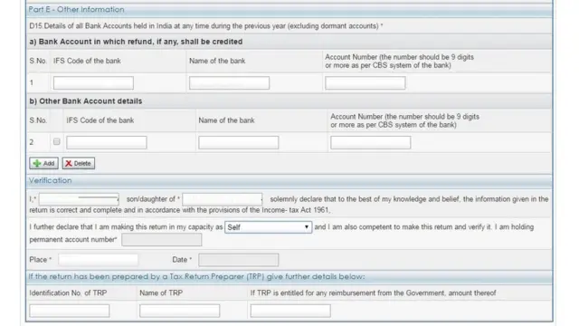Click the declarant name field after 'I,'
The width and height of the screenshot is (579, 326).
[79, 199]
